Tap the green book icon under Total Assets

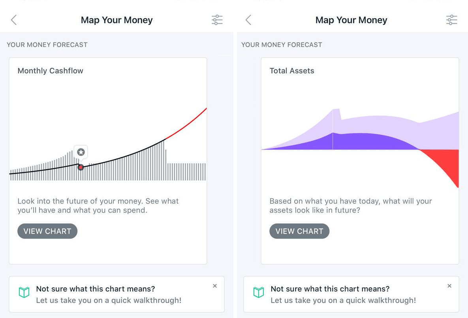259,292
